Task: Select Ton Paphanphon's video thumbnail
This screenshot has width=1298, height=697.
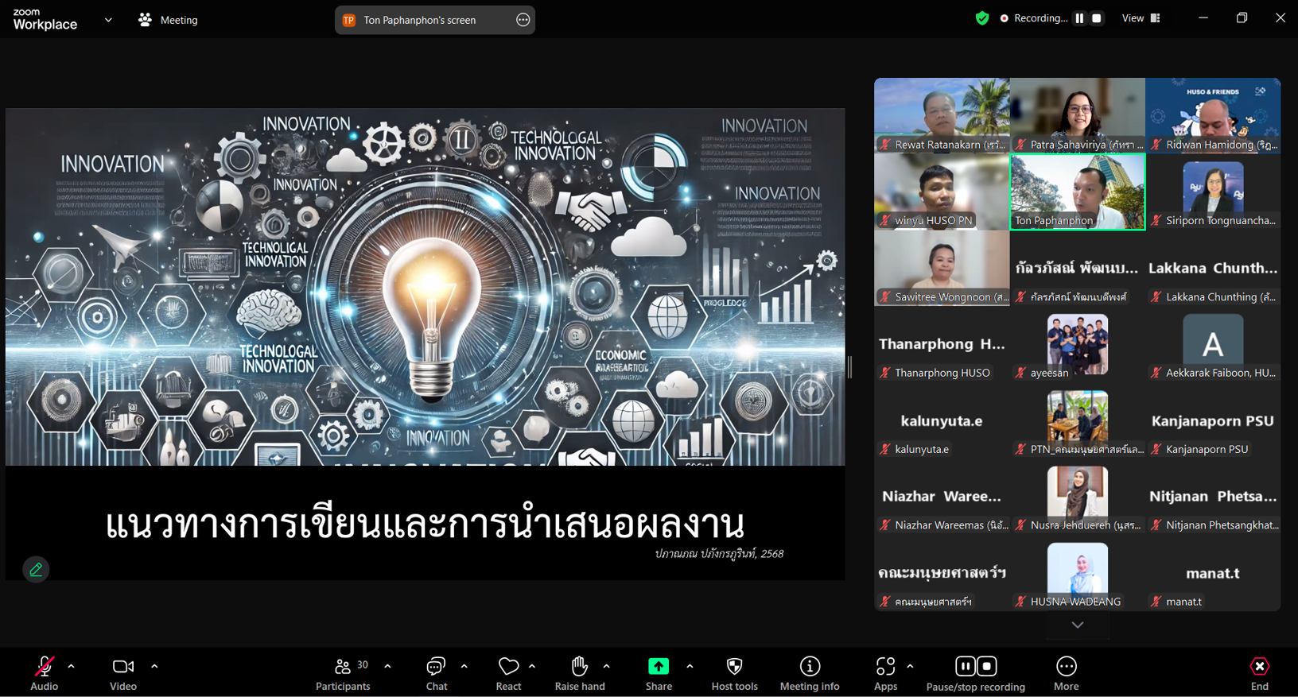Action: [1078, 192]
